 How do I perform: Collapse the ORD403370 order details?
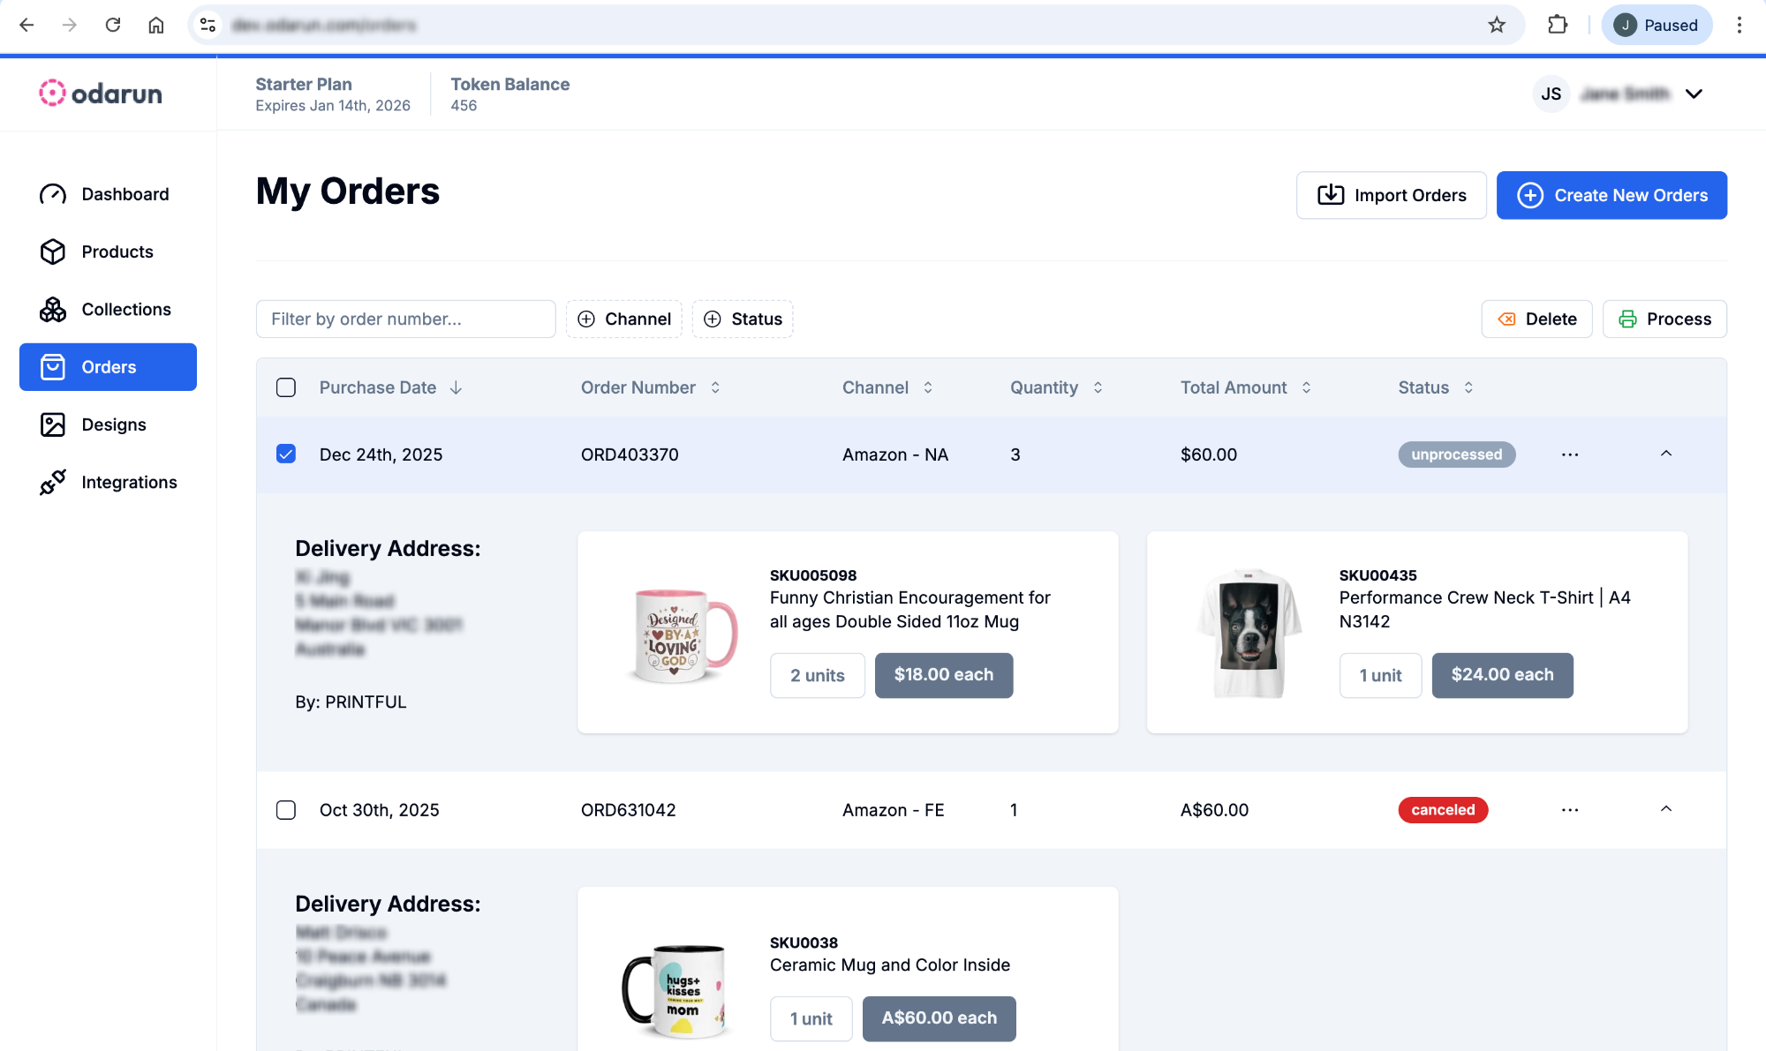(1665, 454)
